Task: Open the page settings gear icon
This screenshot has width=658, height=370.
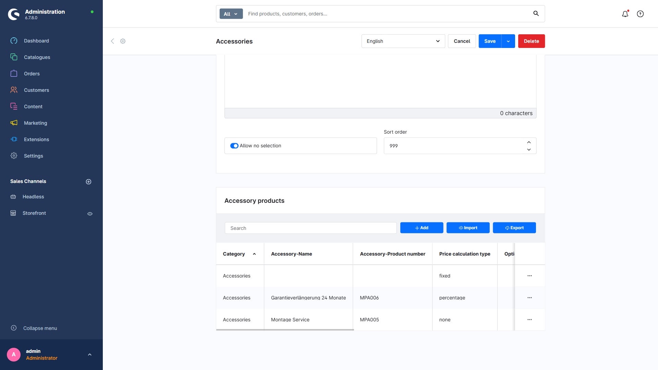Action: [x=123, y=41]
